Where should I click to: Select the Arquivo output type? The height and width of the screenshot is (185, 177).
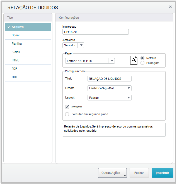point(28,27)
